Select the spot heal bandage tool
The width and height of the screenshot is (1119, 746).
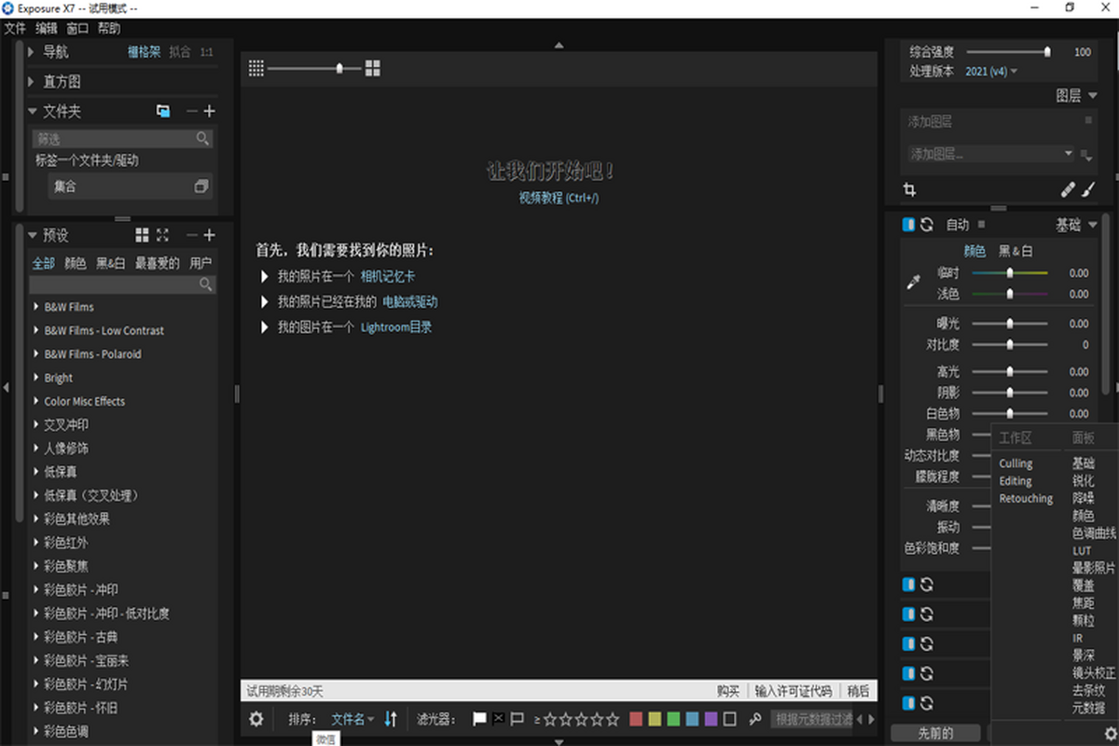1069,190
